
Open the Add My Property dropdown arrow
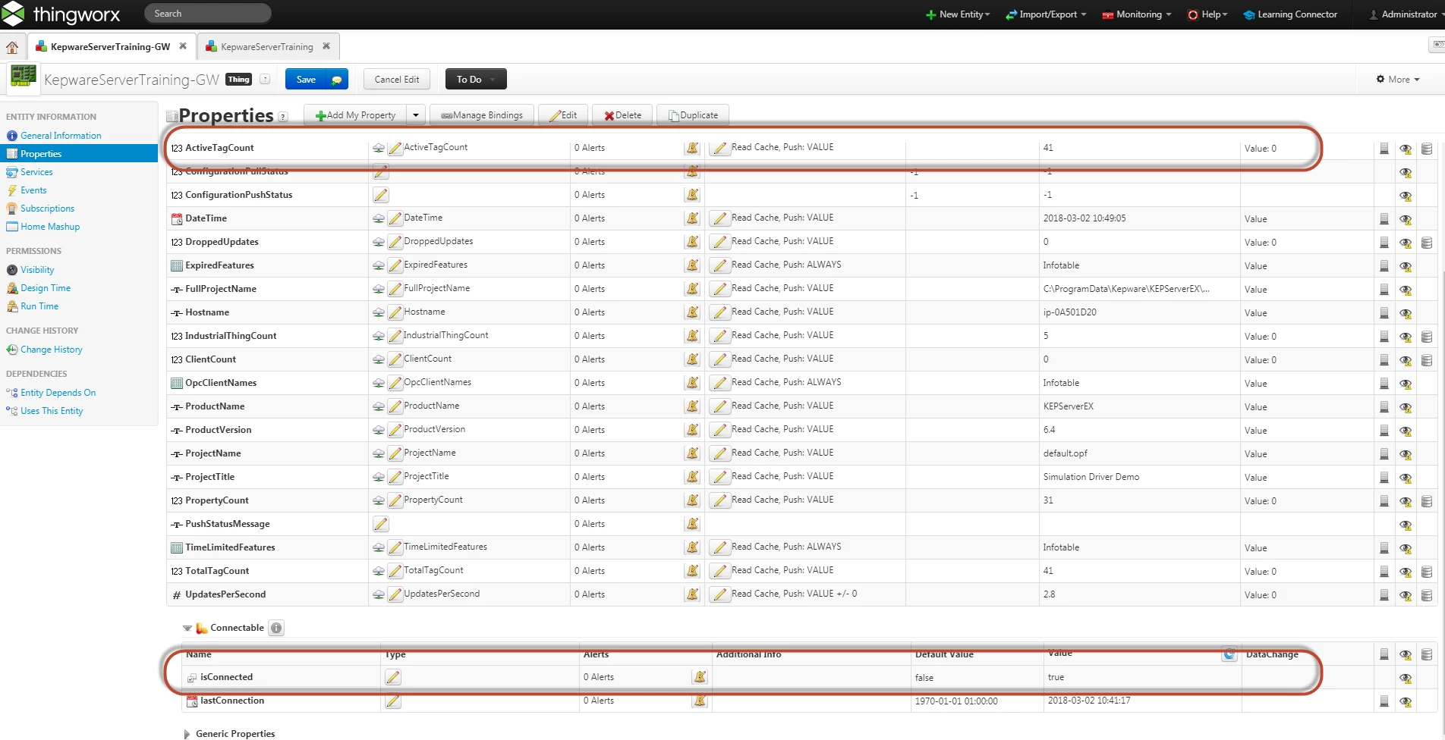[416, 115]
